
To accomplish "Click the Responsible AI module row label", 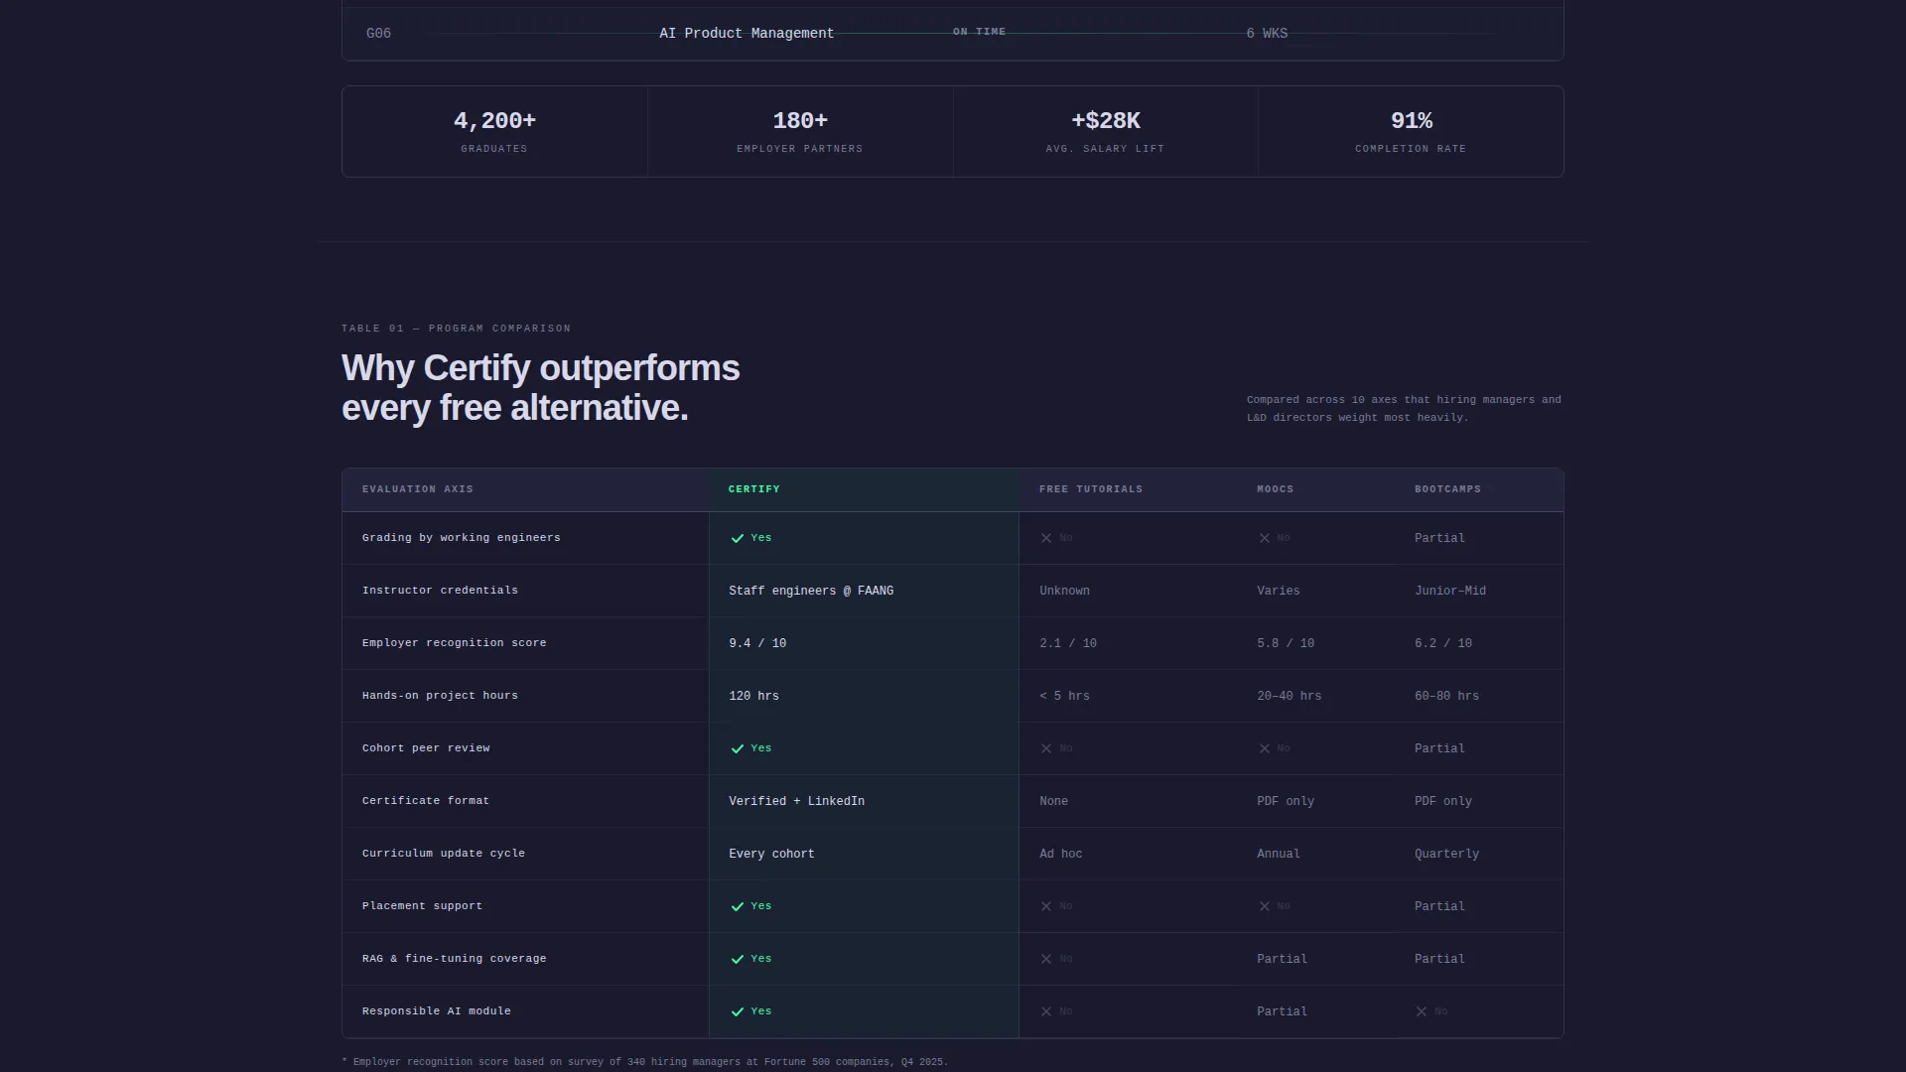I will point(437,1011).
